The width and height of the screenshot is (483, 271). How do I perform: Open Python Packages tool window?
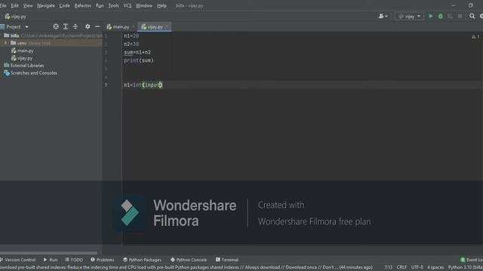click(142, 260)
